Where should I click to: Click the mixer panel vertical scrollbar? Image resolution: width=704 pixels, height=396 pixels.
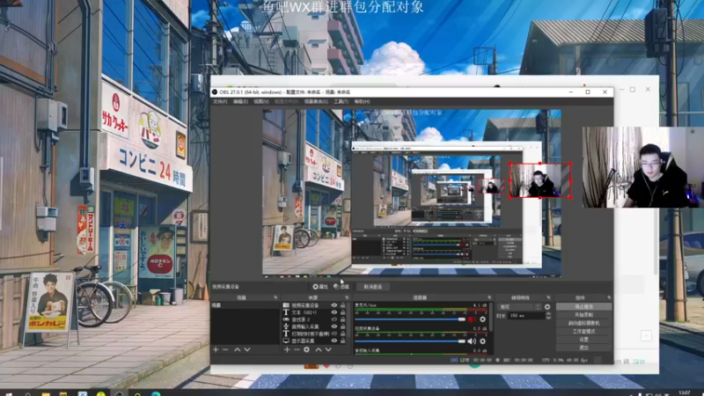[491, 317]
